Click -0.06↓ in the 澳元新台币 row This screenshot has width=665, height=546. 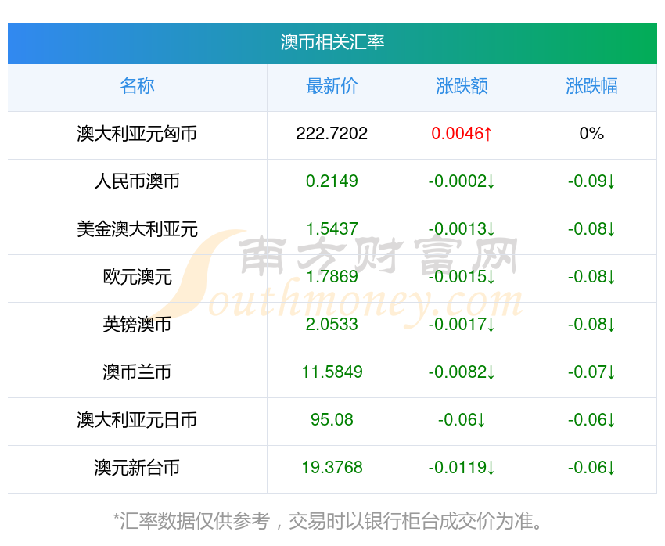tap(591, 468)
